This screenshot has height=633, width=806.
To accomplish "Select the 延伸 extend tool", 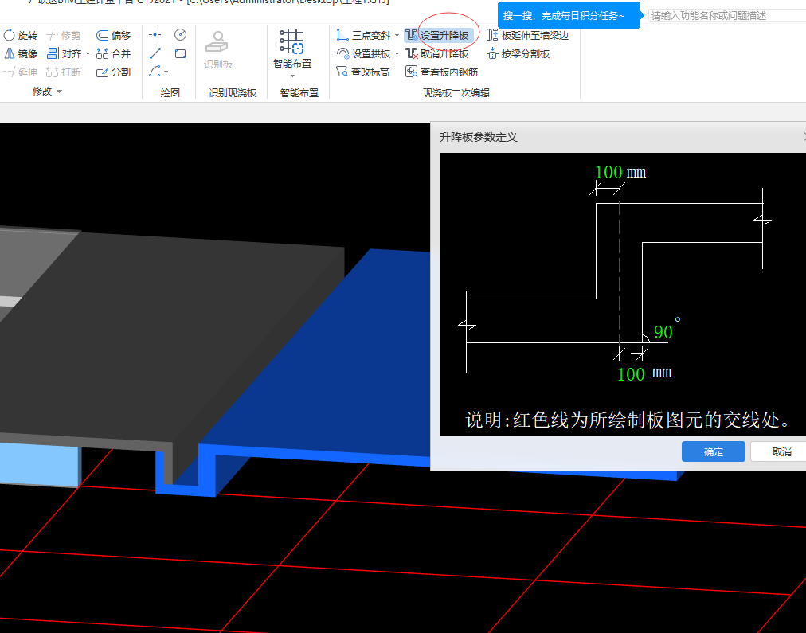I will 21,72.
